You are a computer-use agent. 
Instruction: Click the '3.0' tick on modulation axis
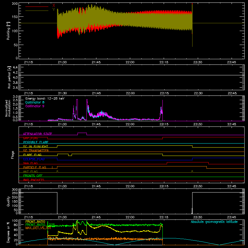click(x=15, y=97)
